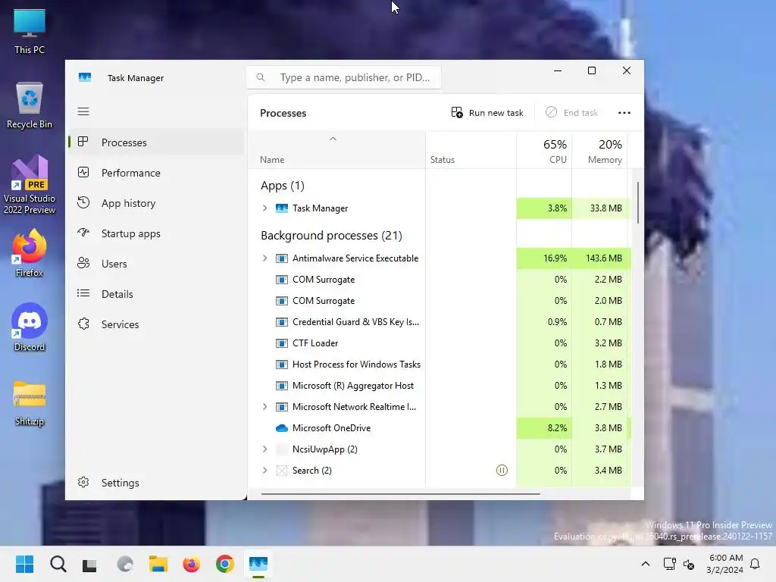Expand the NcsiUwpApp (2) group
The image size is (776, 582).
click(264, 449)
